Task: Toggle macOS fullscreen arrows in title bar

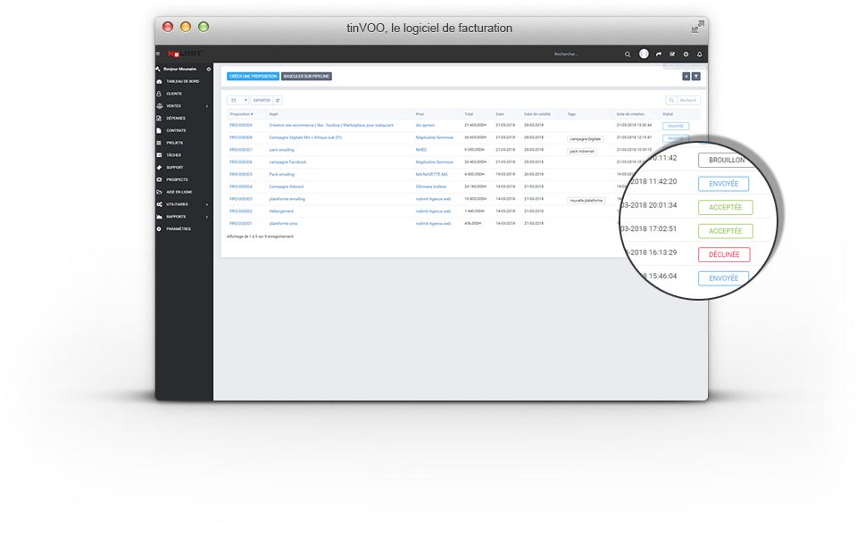Action: tap(697, 27)
